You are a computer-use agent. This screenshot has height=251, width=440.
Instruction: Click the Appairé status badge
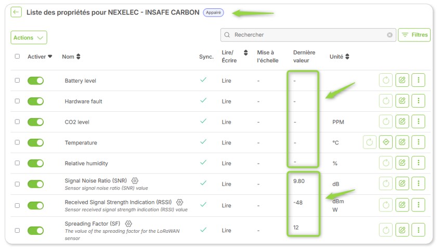[x=213, y=12]
